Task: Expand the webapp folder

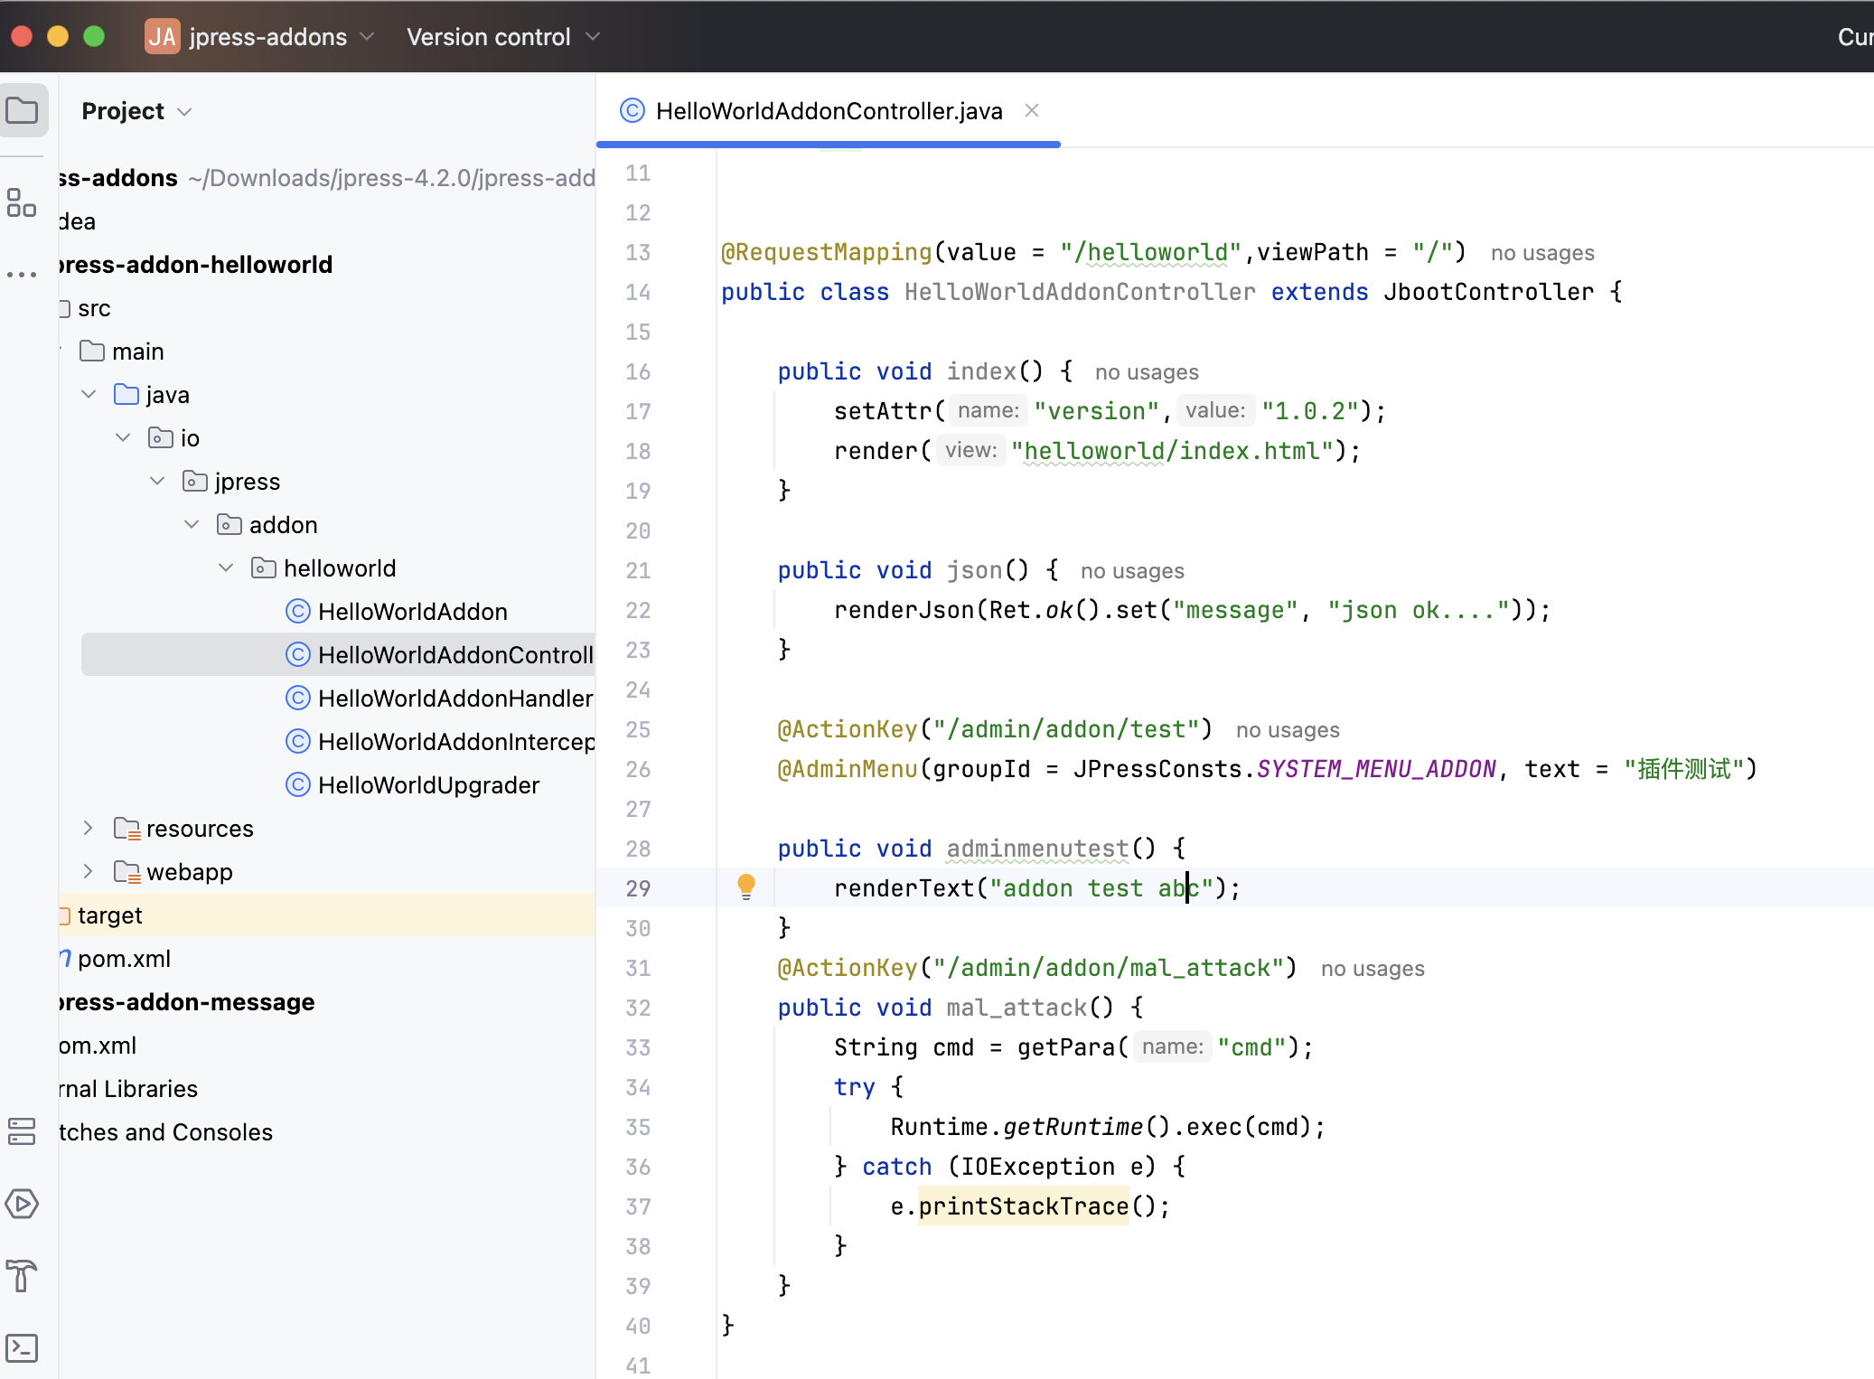Action: (89, 871)
